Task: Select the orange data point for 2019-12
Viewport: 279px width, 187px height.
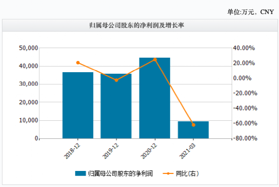Action: (x=116, y=80)
